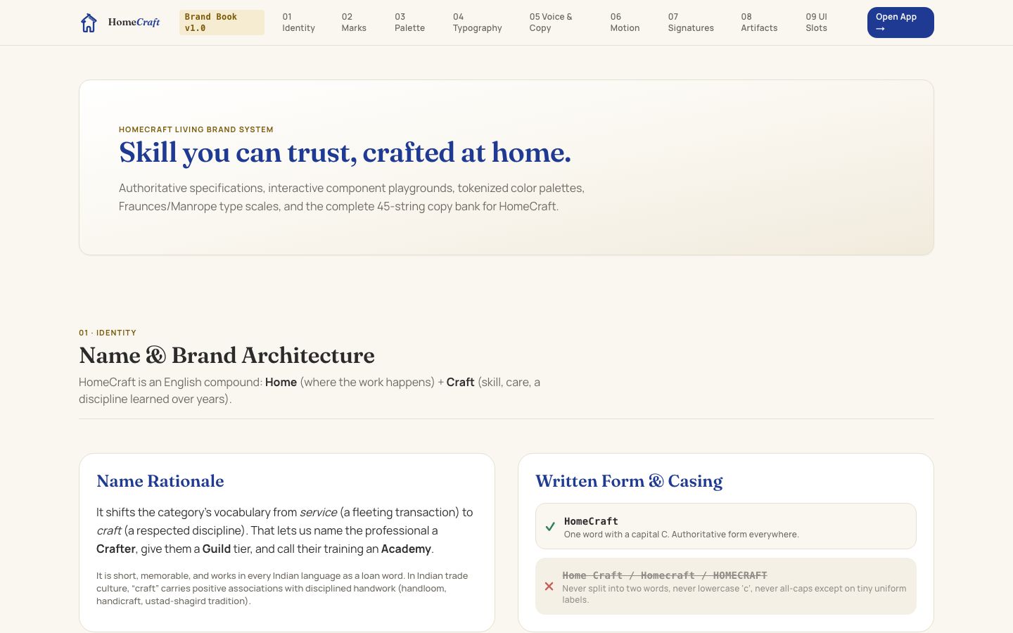This screenshot has height=633, width=1013.
Task: Jump to 07 Signatures section
Action: [691, 23]
